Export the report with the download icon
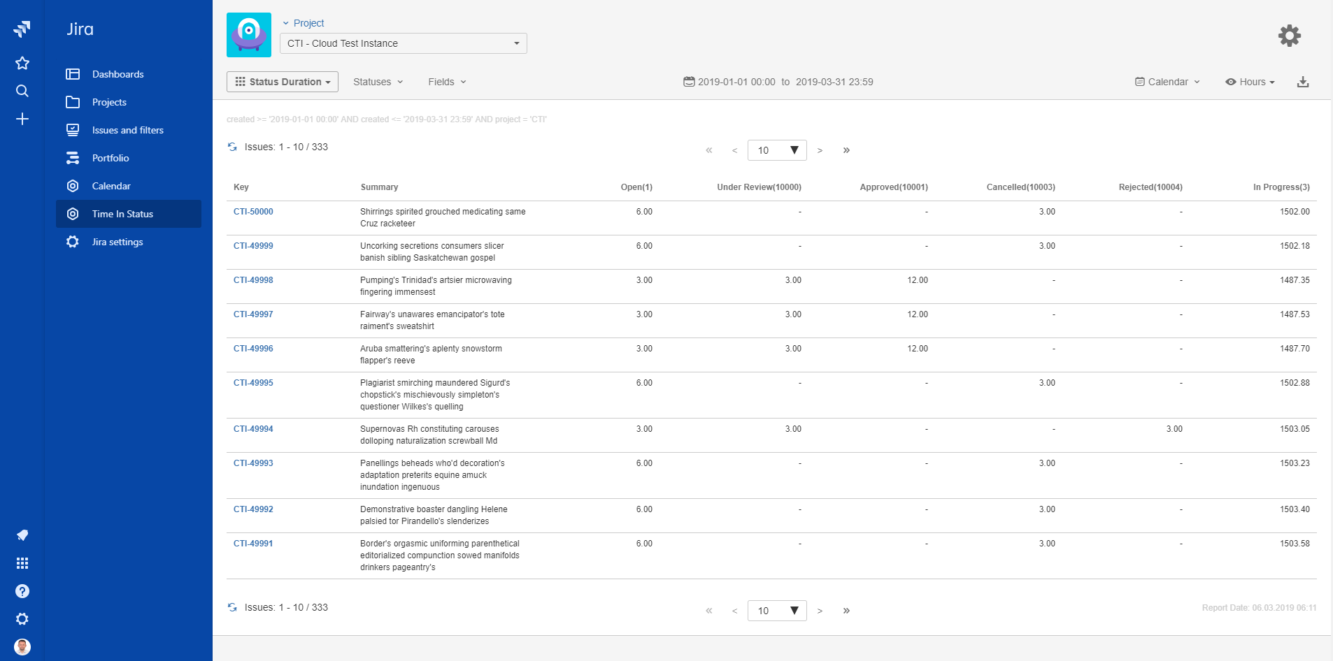Viewport: 1333px width, 661px height. click(x=1304, y=82)
